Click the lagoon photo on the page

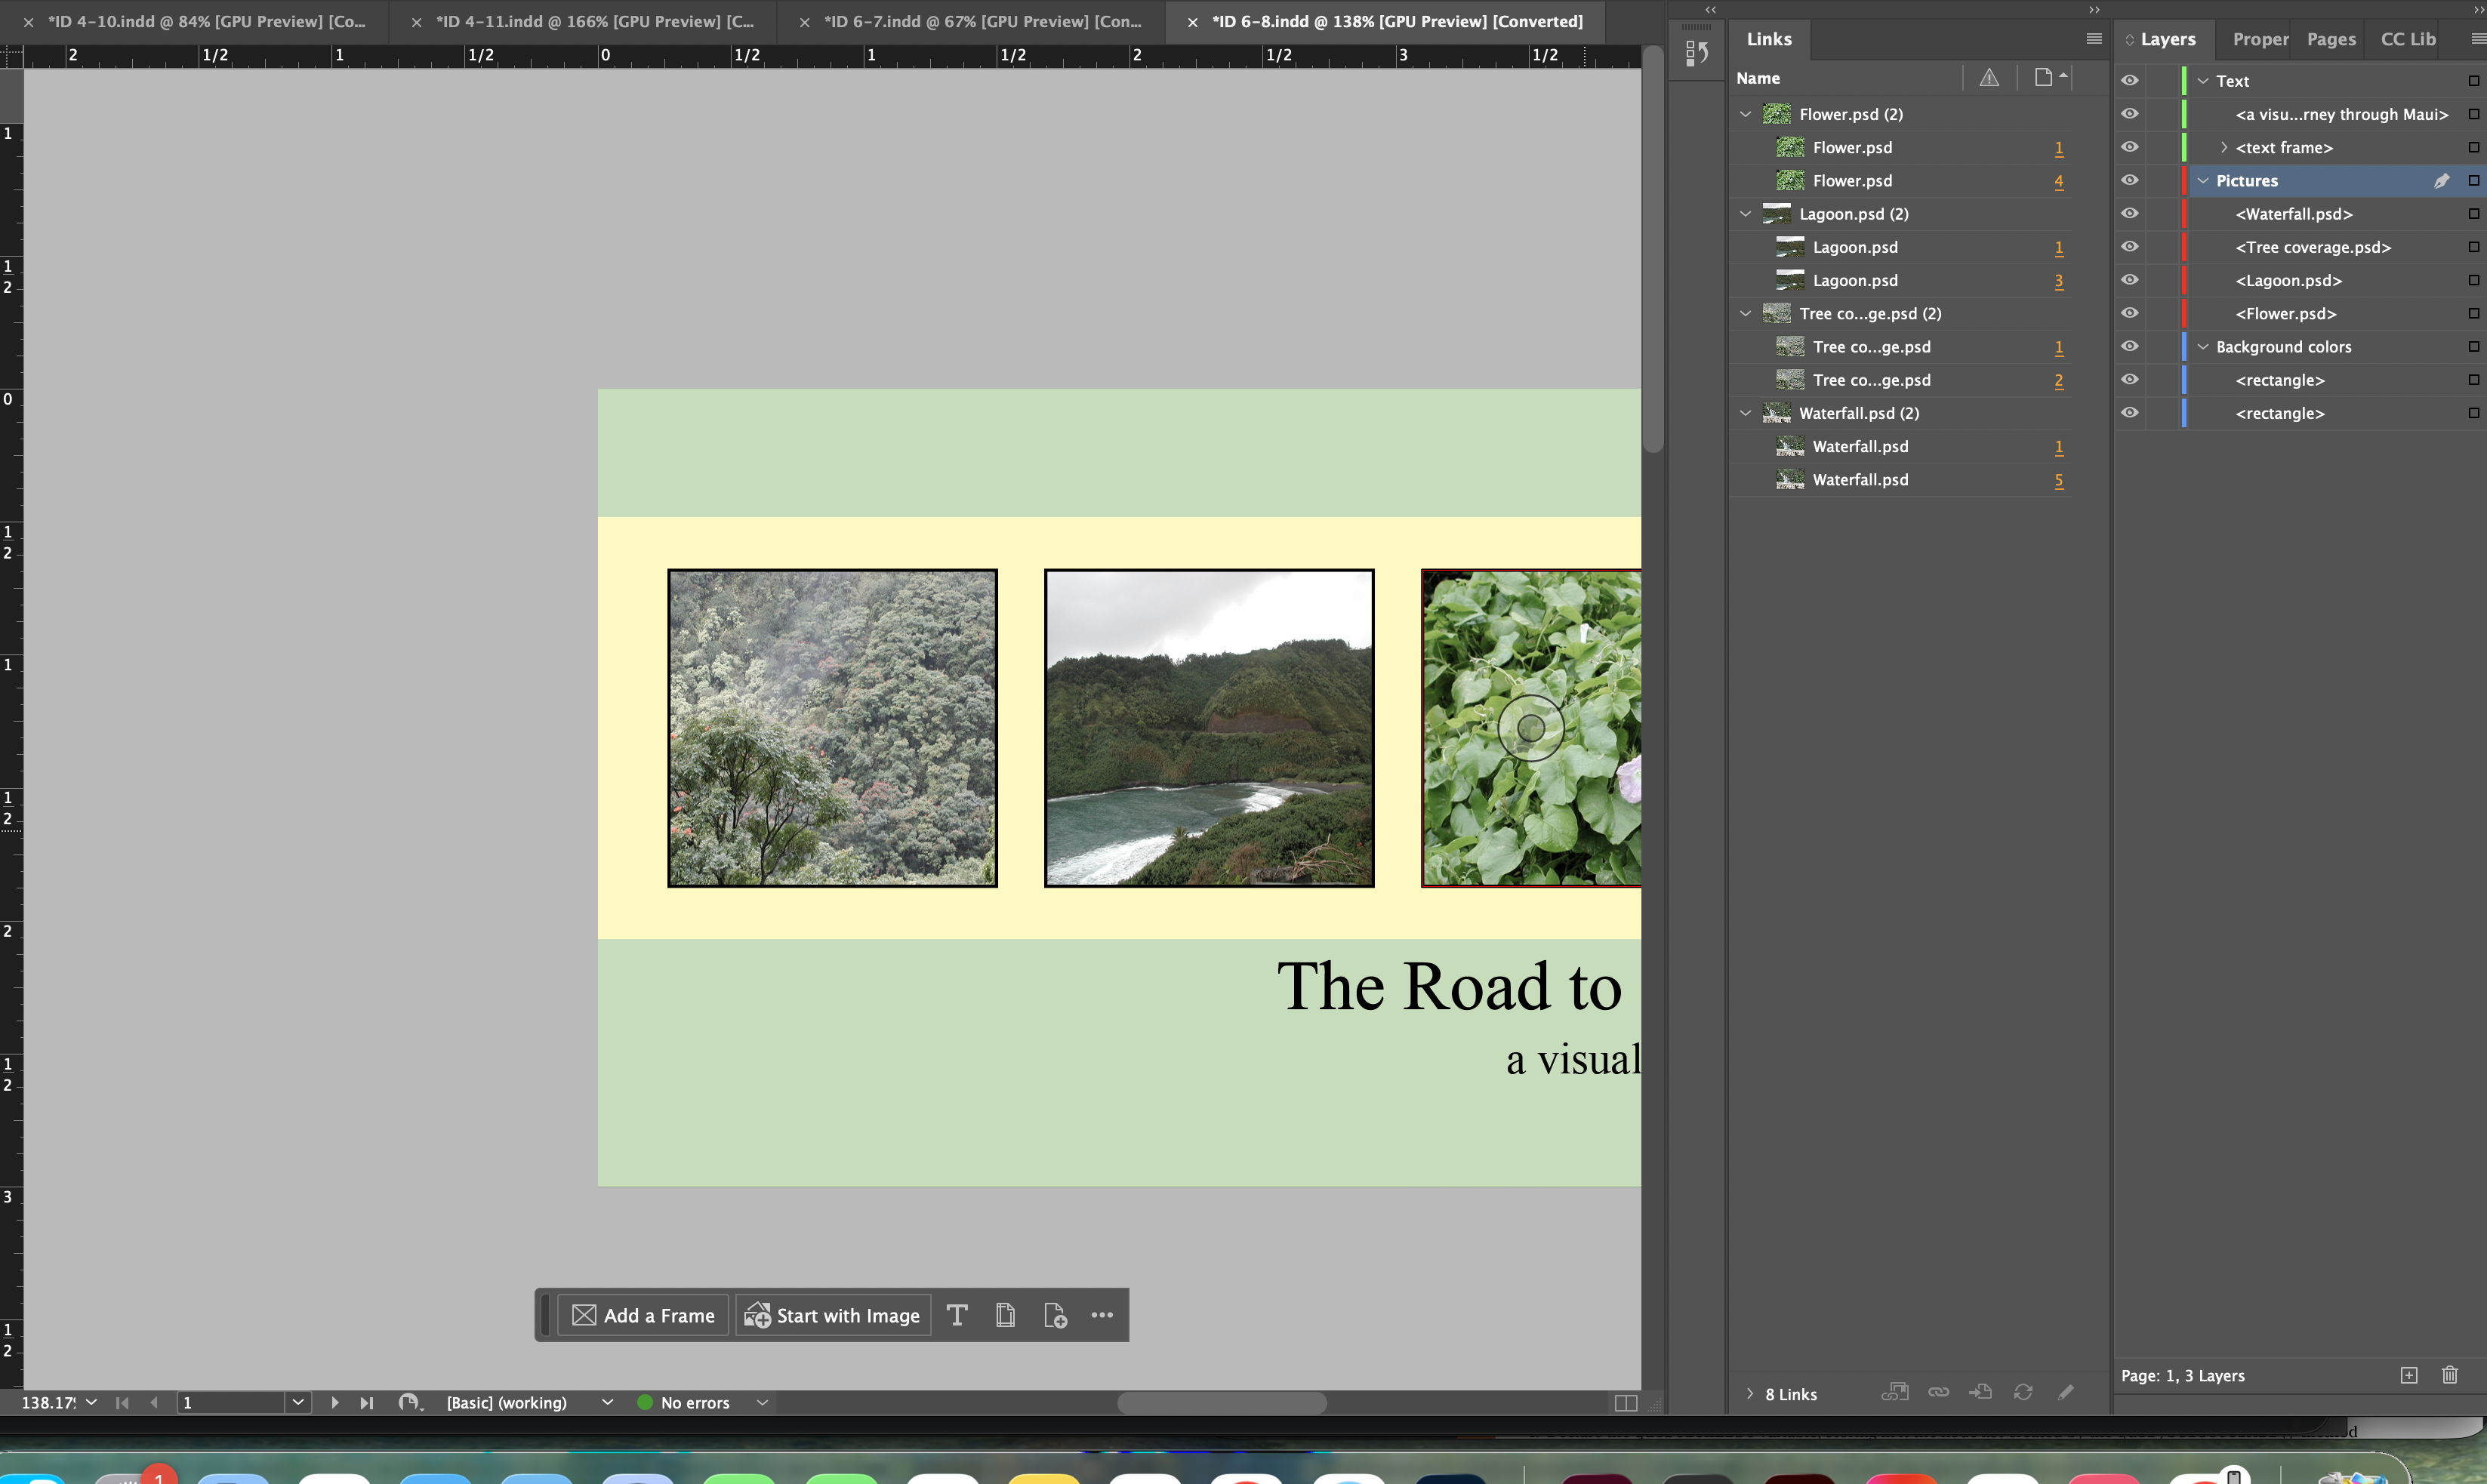pyautogui.click(x=1208, y=728)
